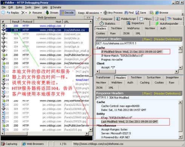Select the request Cookies tab
This screenshot has height=147, width=185.
click(101, 33)
